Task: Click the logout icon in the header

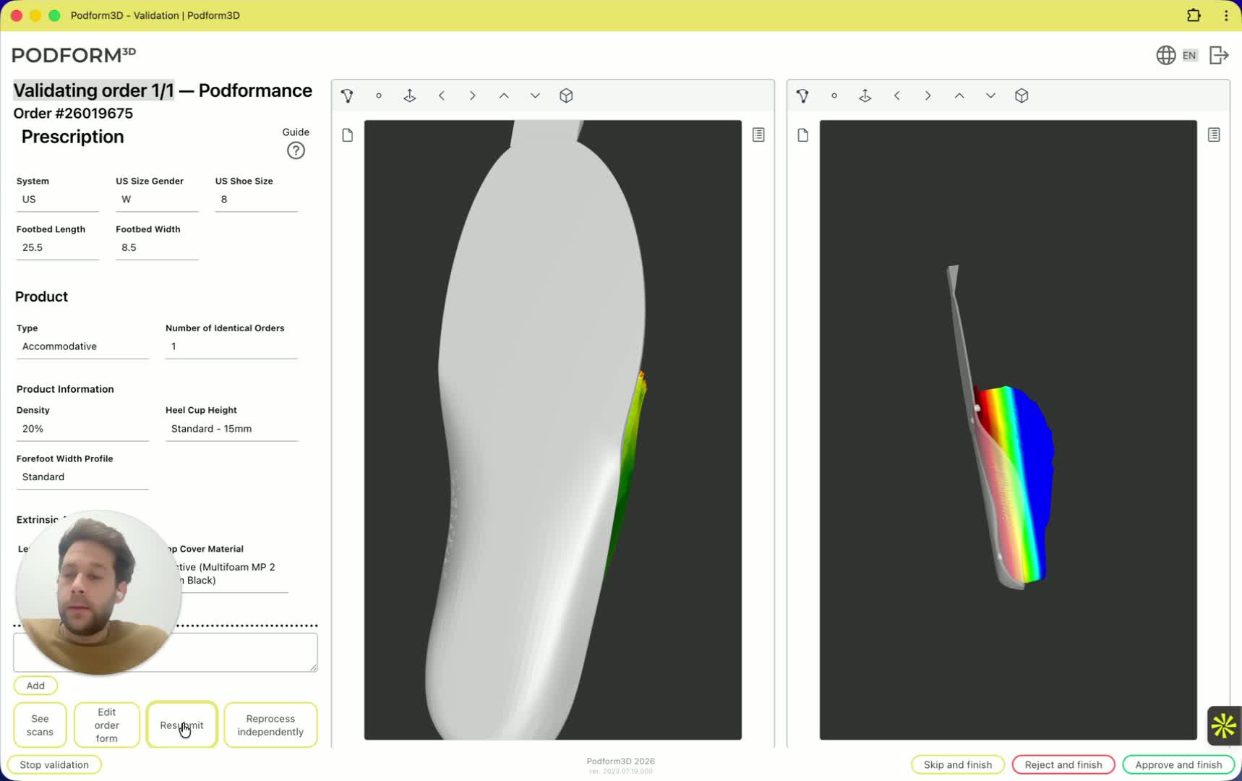Action: (x=1219, y=55)
